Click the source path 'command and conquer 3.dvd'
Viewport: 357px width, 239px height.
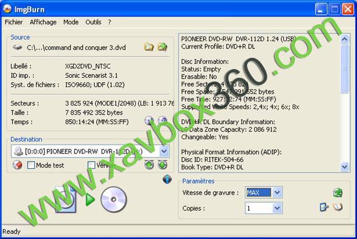click(76, 48)
